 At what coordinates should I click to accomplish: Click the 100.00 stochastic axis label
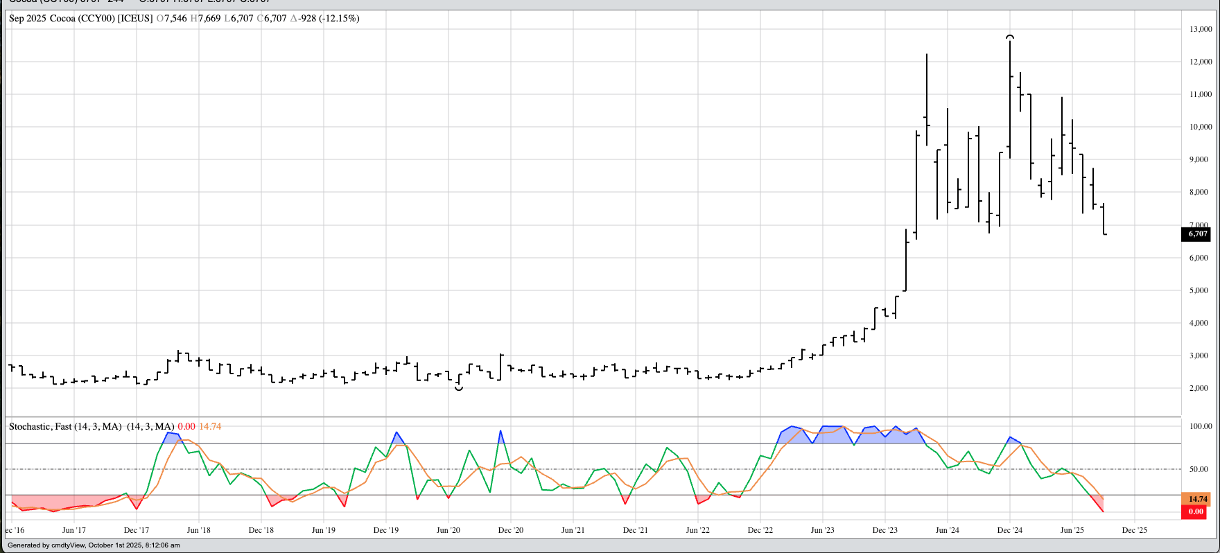point(1201,426)
